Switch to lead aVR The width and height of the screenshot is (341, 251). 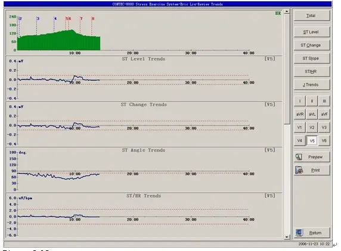[x=300, y=114]
